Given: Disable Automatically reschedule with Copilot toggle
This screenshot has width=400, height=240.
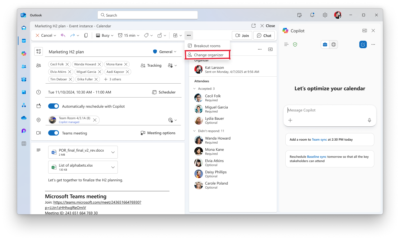Looking at the screenshot, I should (54, 106).
